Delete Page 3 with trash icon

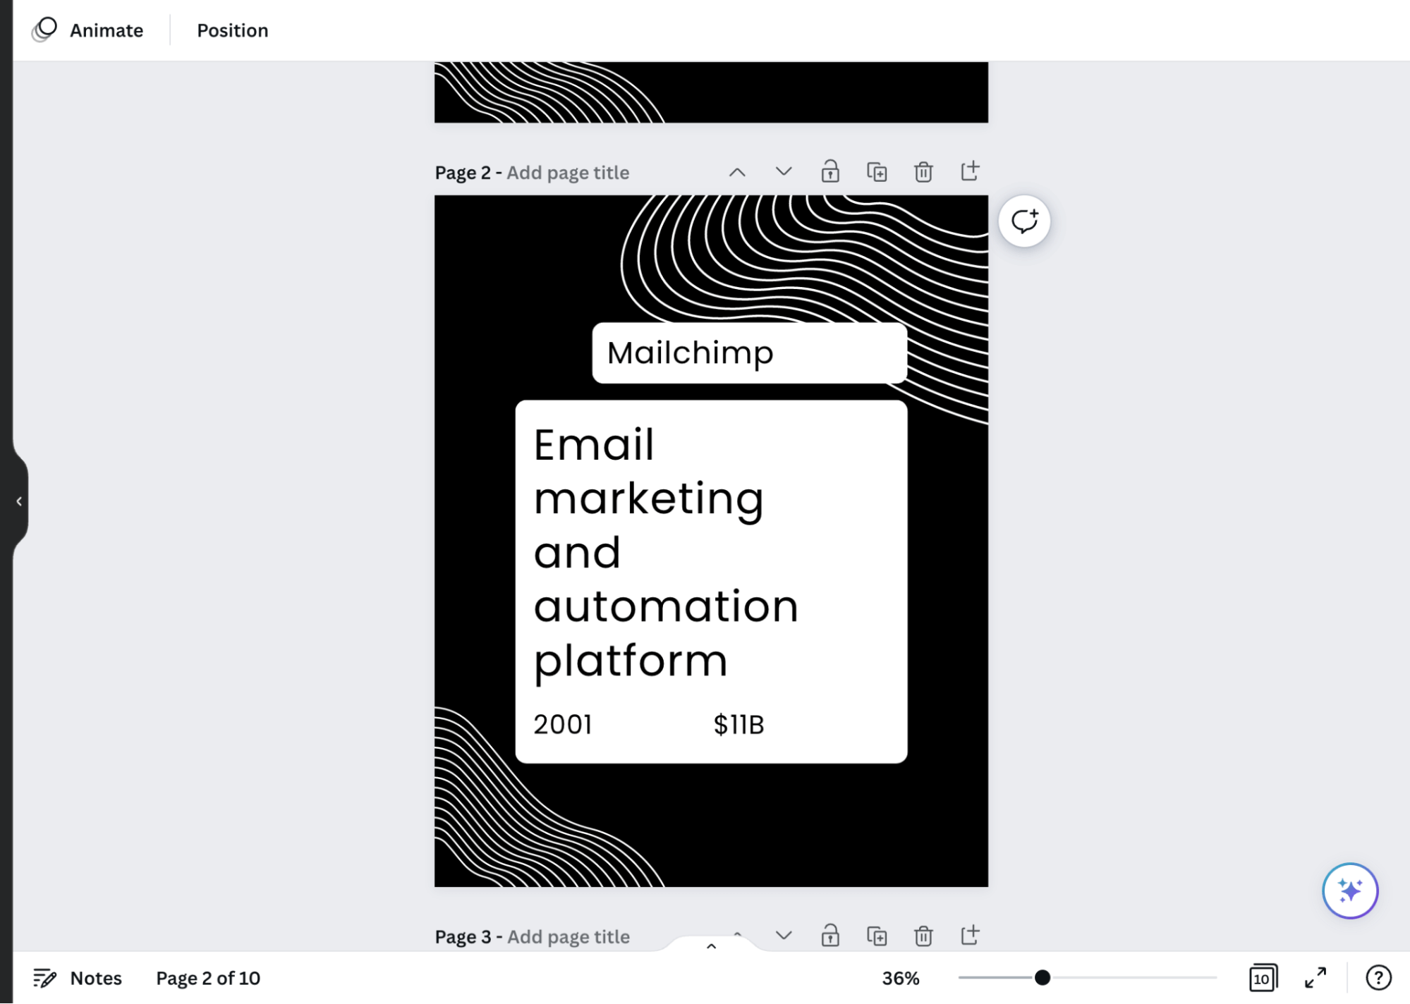click(x=923, y=936)
